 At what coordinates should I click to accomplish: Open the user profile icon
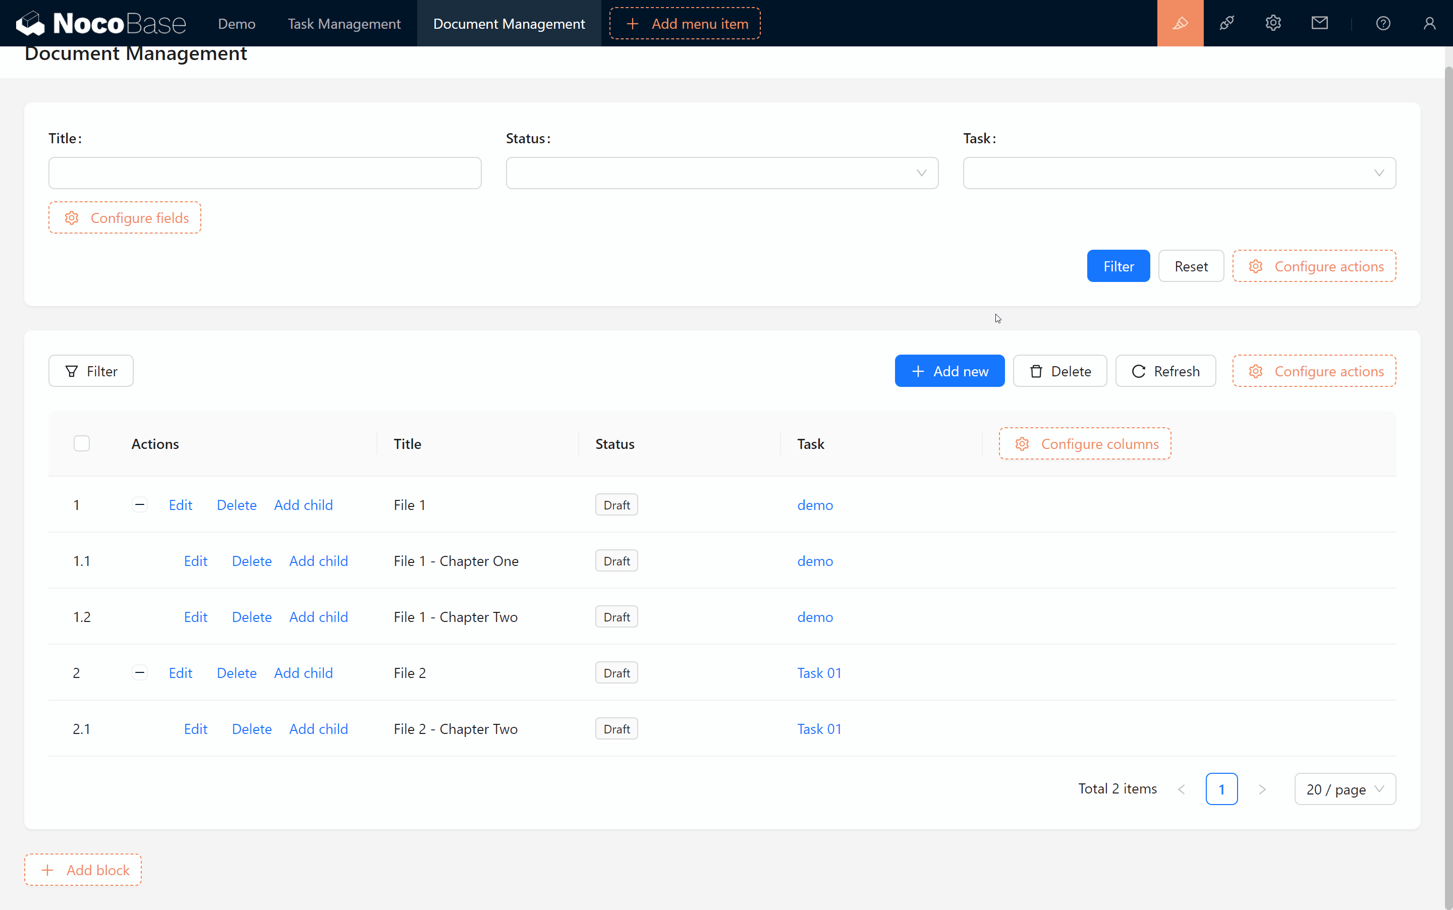[x=1429, y=24]
